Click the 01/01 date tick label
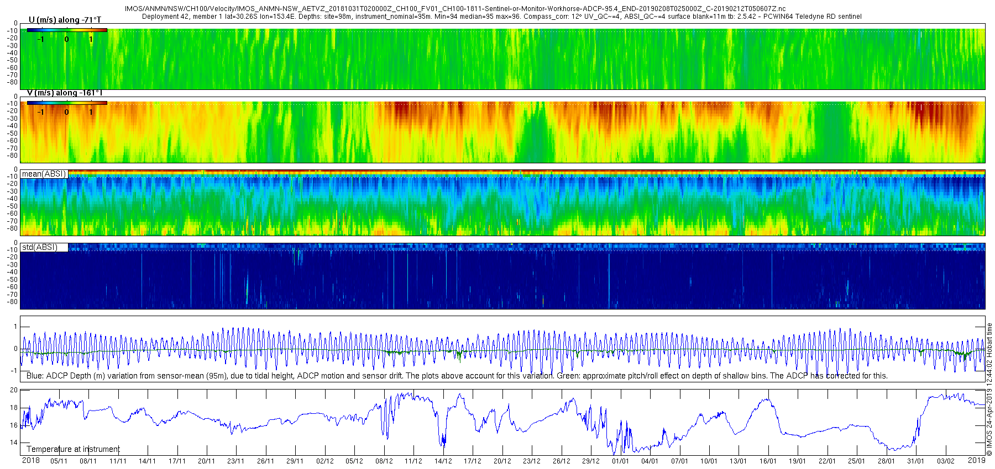995x469 pixels. [x=620, y=461]
